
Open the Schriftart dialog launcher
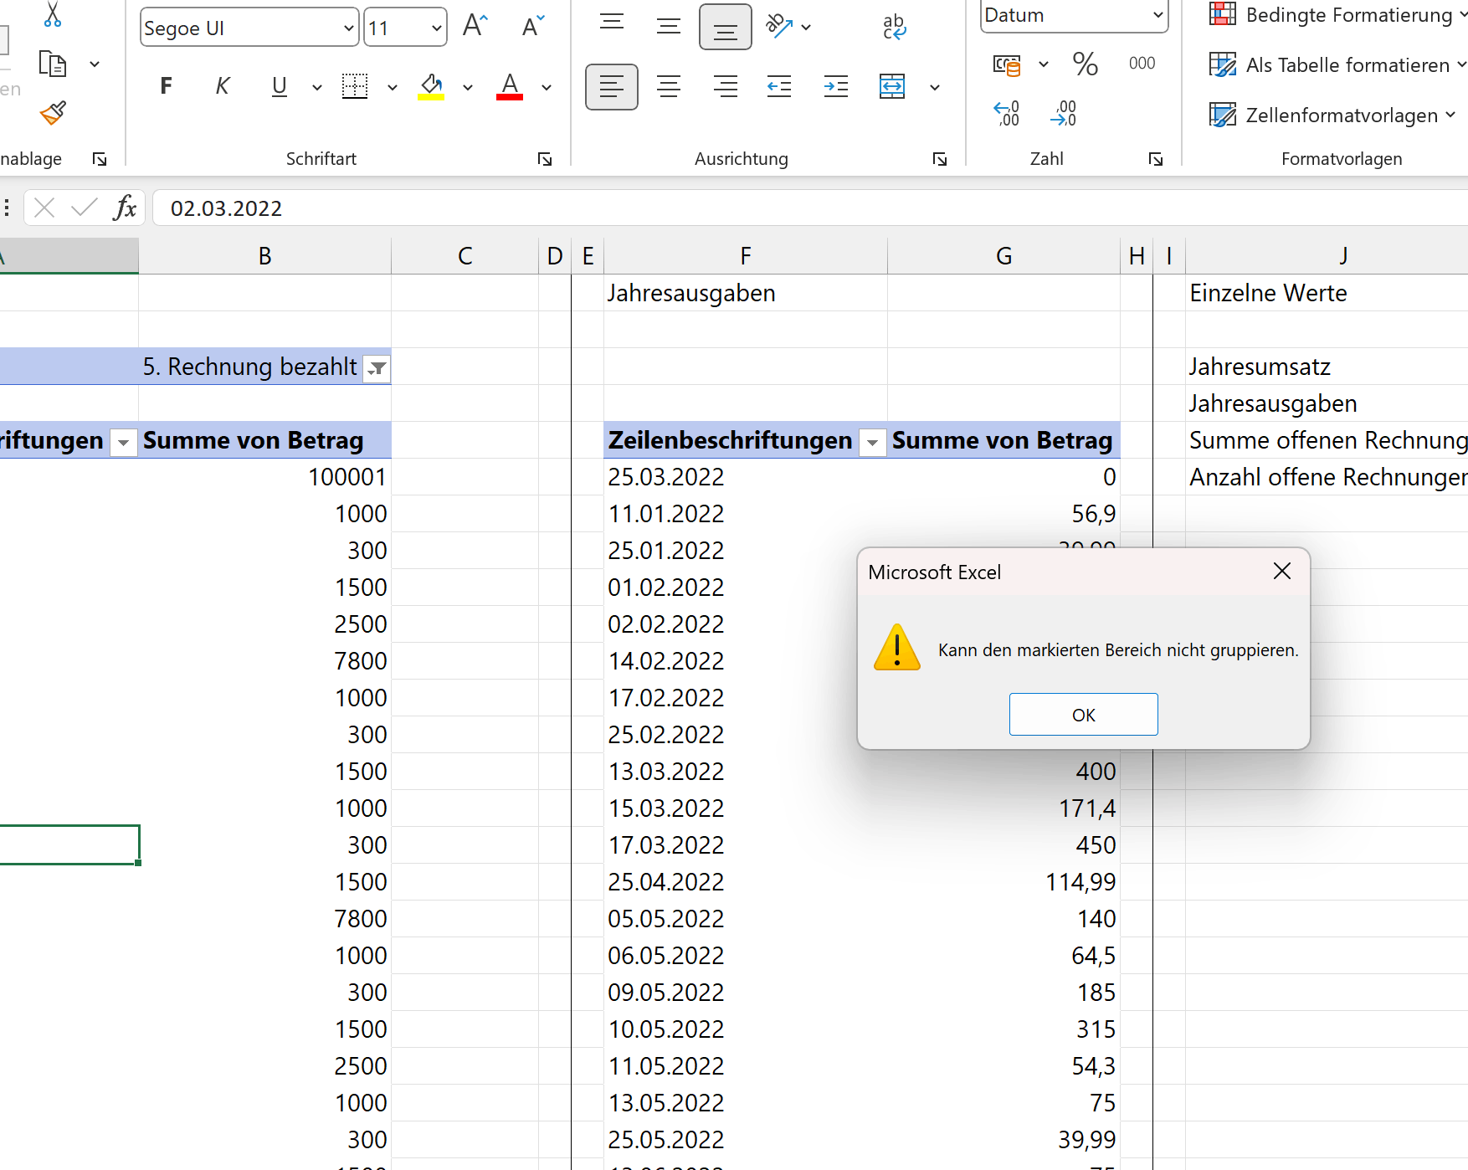[x=545, y=159]
